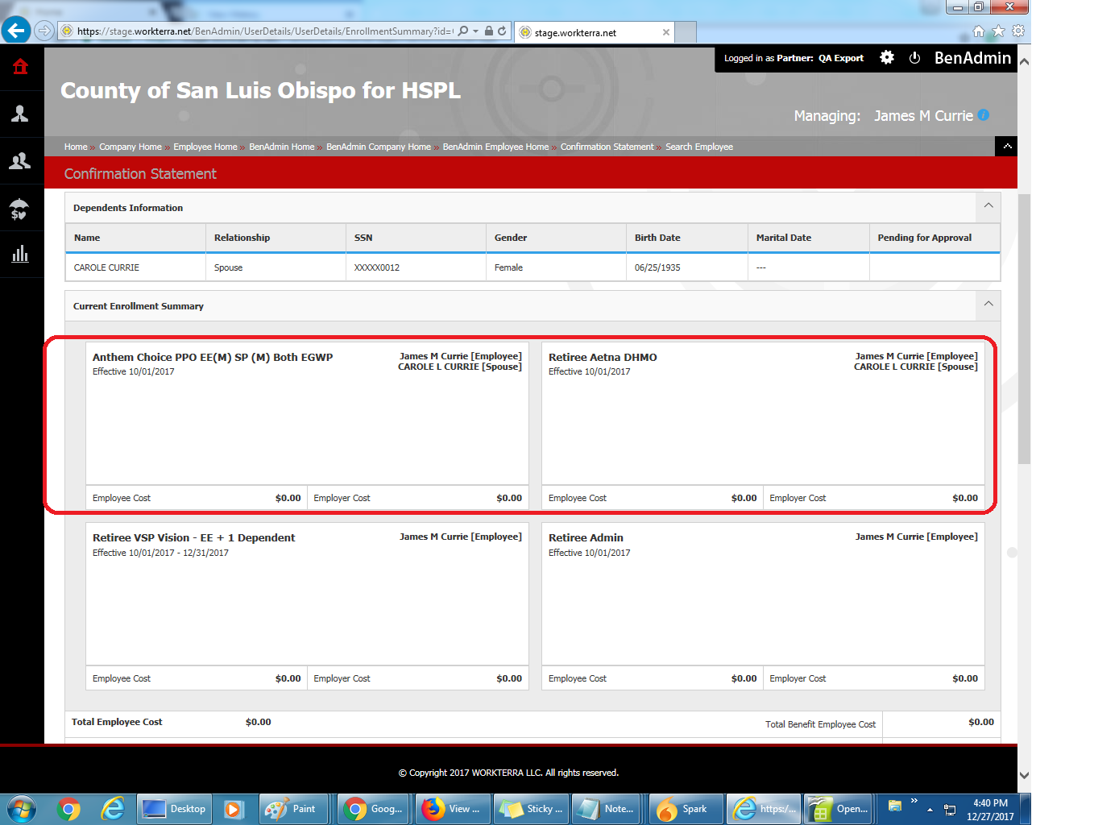Click the umbrella benefits sidebar icon
The image size is (1094, 825).
tap(19, 209)
